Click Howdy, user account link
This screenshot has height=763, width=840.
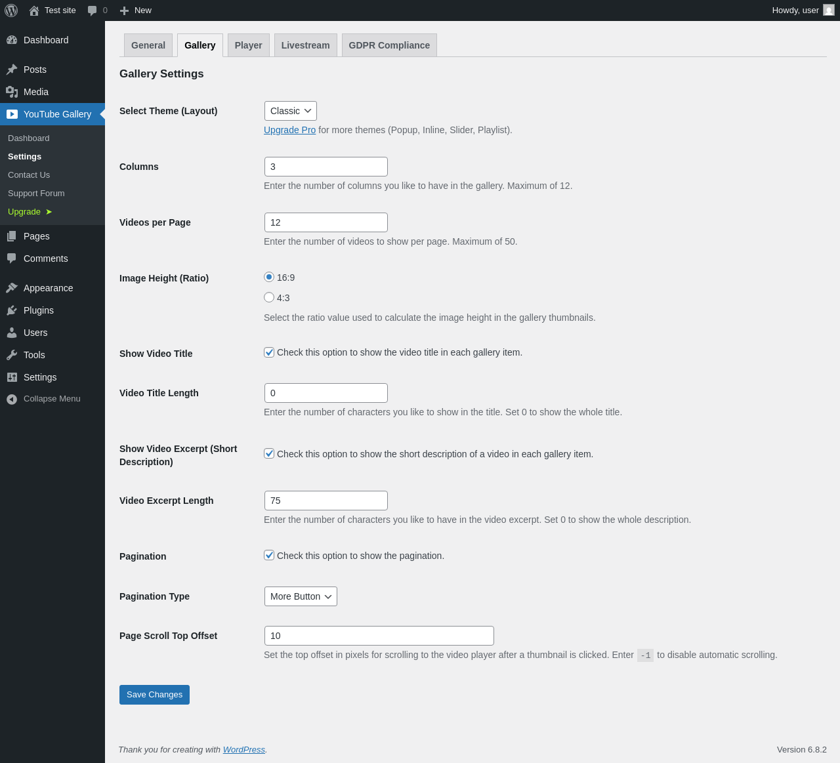click(x=803, y=10)
